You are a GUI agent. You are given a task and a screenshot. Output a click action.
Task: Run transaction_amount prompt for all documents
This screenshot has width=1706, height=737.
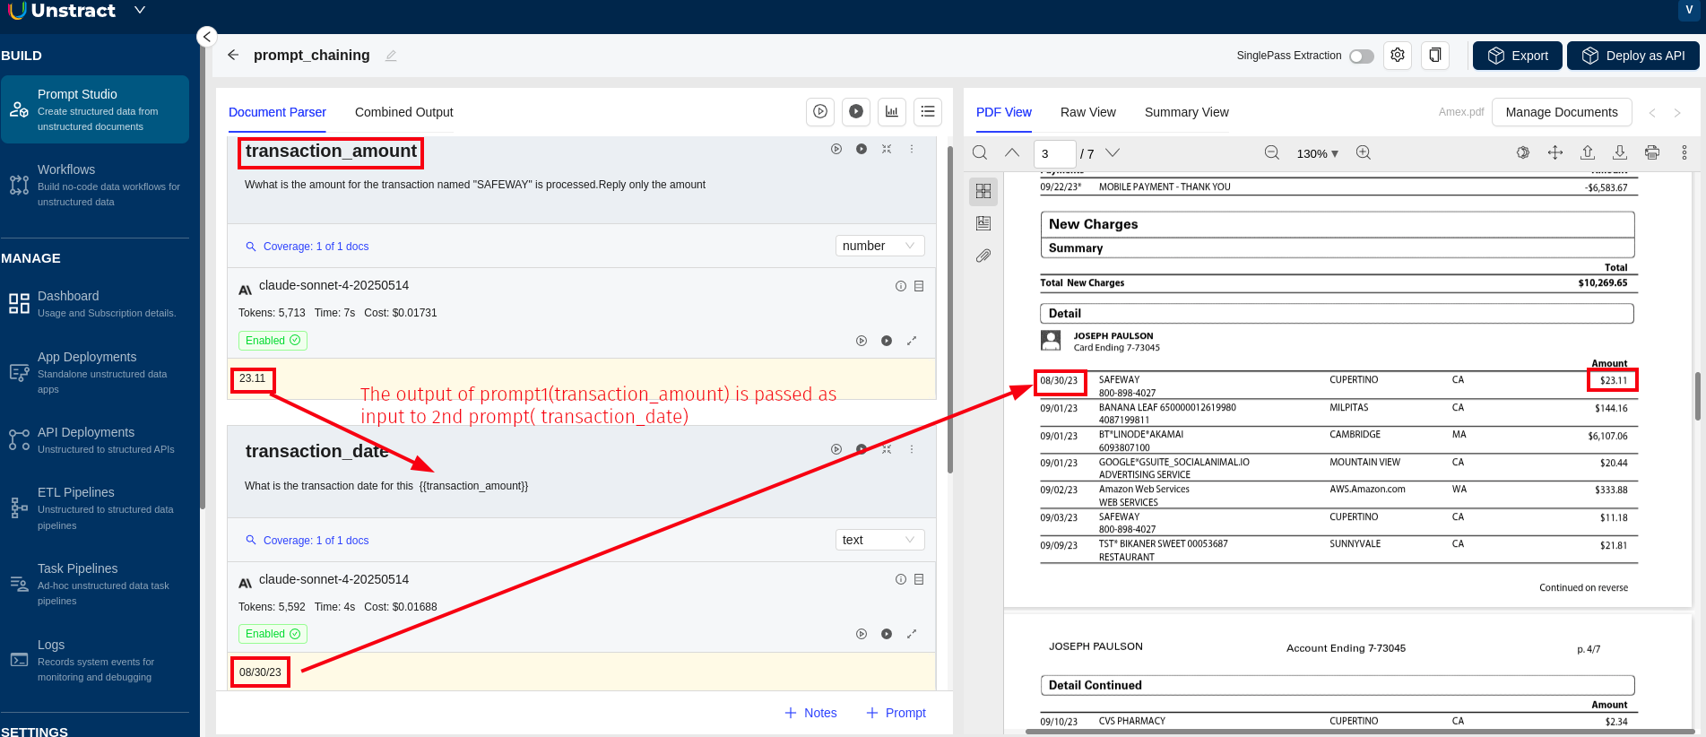(x=862, y=149)
